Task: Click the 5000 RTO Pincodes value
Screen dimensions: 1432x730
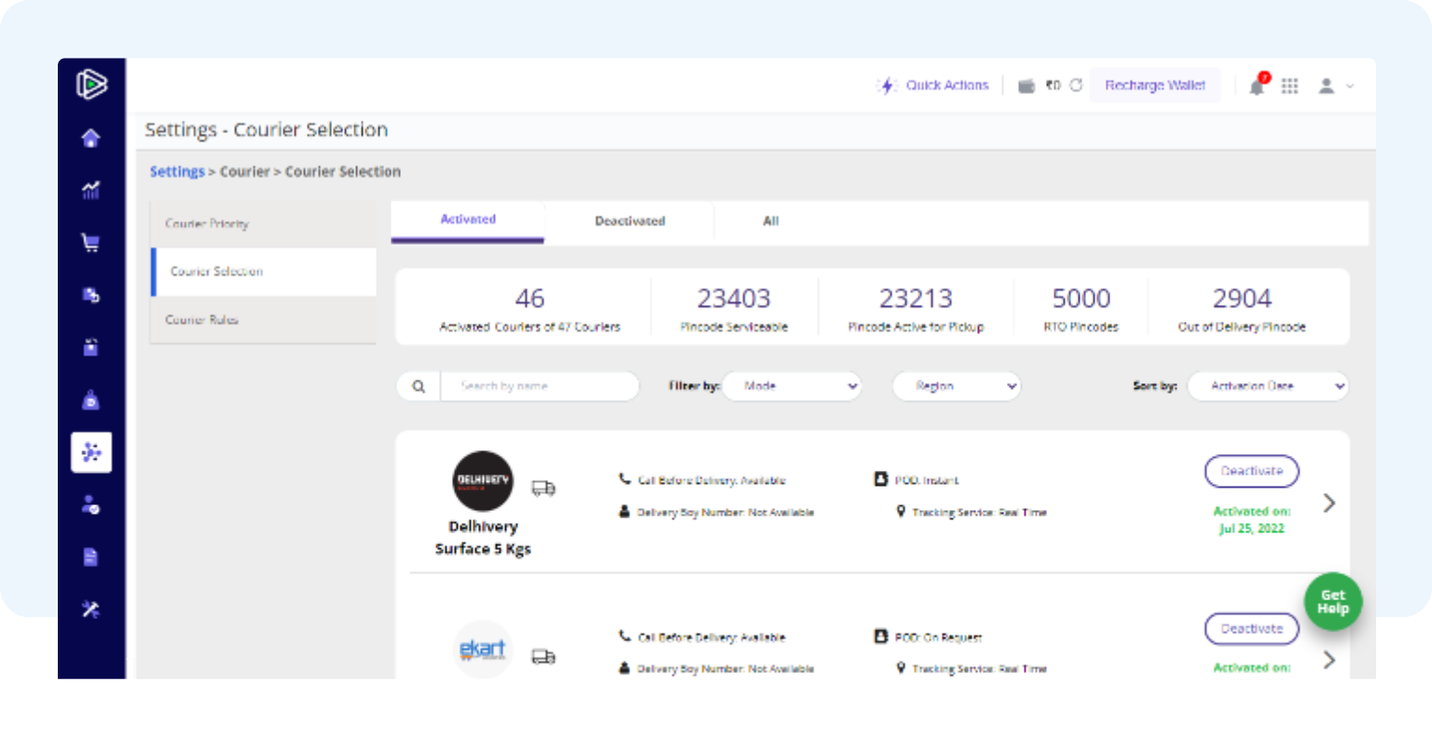Action: coord(1081,298)
